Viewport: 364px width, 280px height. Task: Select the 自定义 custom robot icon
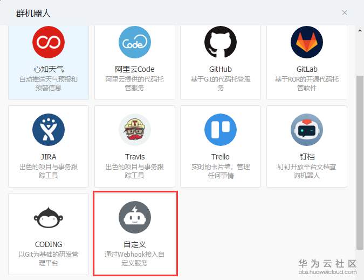pyautogui.click(x=135, y=217)
